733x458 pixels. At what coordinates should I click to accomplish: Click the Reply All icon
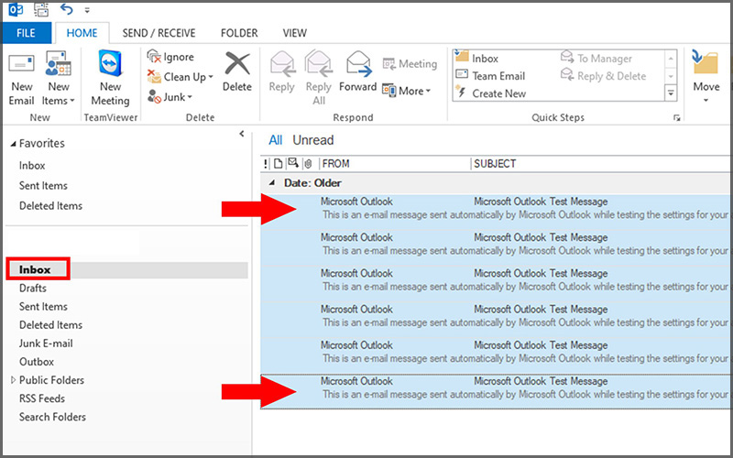pyautogui.click(x=318, y=64)
